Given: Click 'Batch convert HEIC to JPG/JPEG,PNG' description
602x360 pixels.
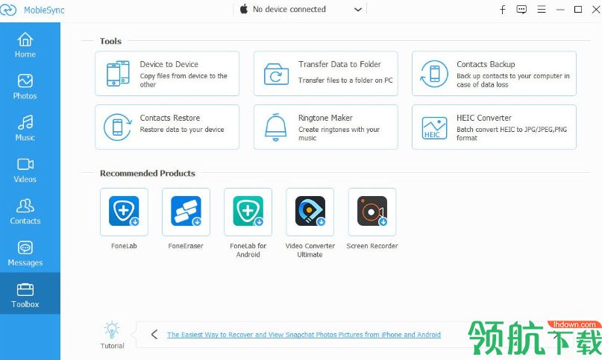Looking at the screenshot, I should pos(512,133).
